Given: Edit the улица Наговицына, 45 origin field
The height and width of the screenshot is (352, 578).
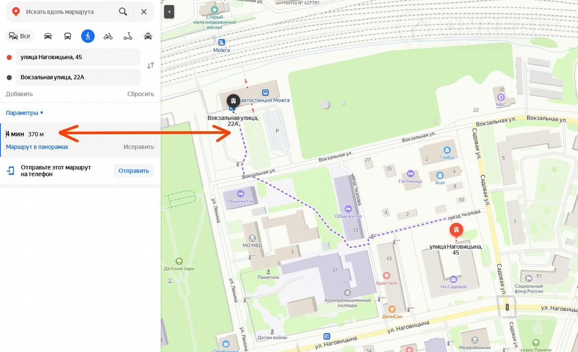Looking at the screenshot, I should pyautogui.click(x=78, y=57).
